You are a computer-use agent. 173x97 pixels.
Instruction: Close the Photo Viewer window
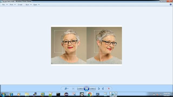(170, 1)
